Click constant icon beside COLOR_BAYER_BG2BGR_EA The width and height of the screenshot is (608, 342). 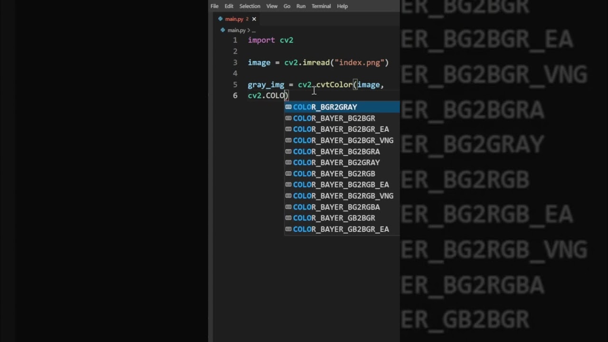pyautogui.click(x=288, y=129)
